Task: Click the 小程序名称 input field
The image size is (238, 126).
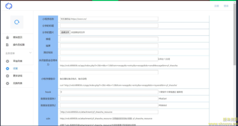Action: (x=109, y=19)
